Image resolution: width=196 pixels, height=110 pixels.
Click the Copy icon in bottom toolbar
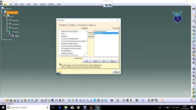21,101
